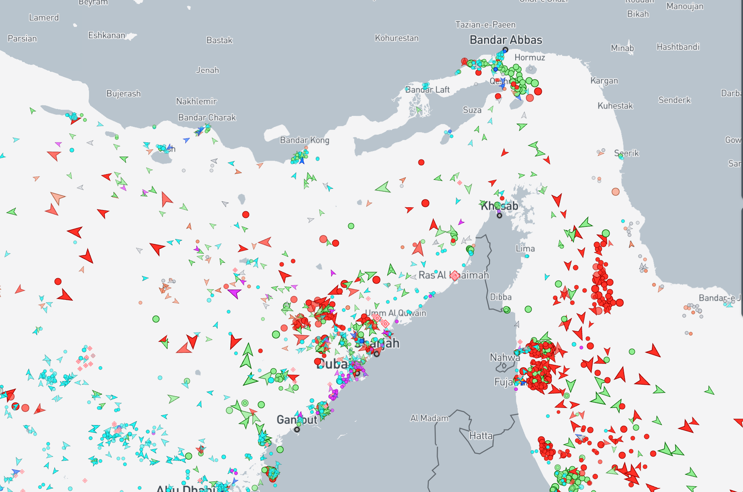
Task: Click the Sharjah city marker dot
Action: coord(376,354)
